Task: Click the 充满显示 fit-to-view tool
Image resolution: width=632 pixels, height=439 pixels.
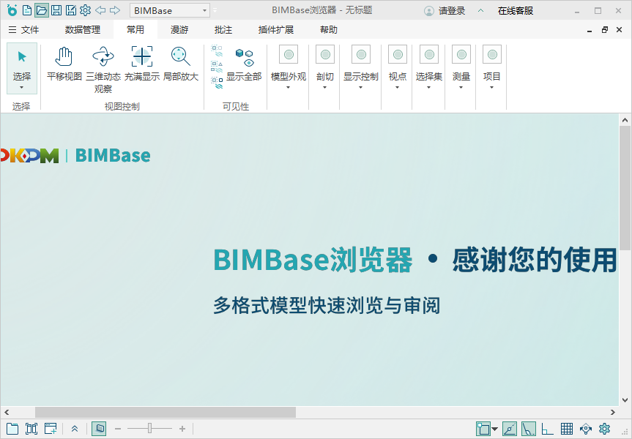Action: pos(142,64)
